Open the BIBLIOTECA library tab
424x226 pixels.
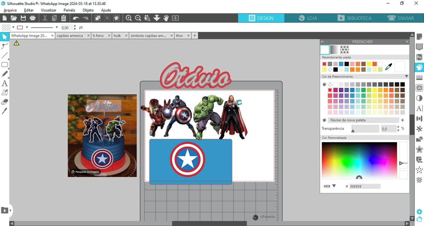[355, 18]
